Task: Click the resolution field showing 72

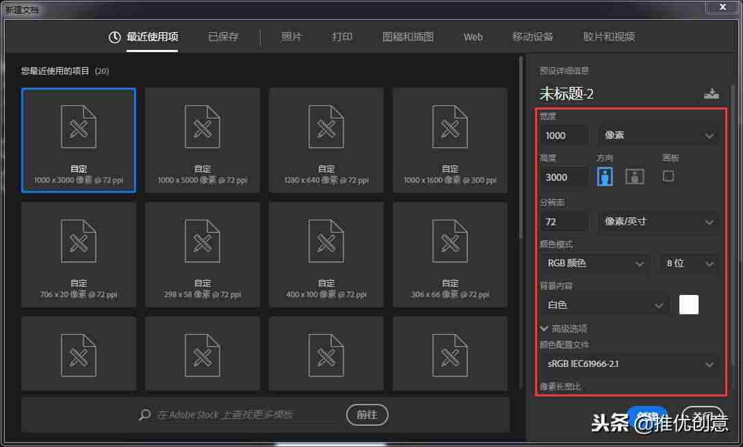Action: (564, 222)
